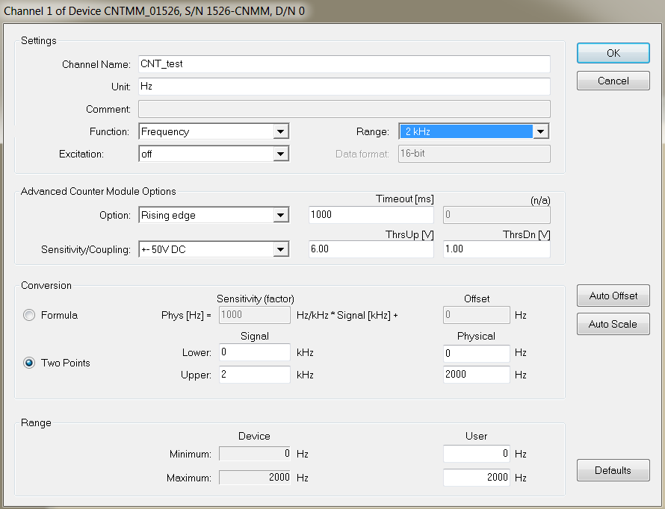Click the Auto Offset button
Screen dimensions: 665x509
[x=613, y=296]
